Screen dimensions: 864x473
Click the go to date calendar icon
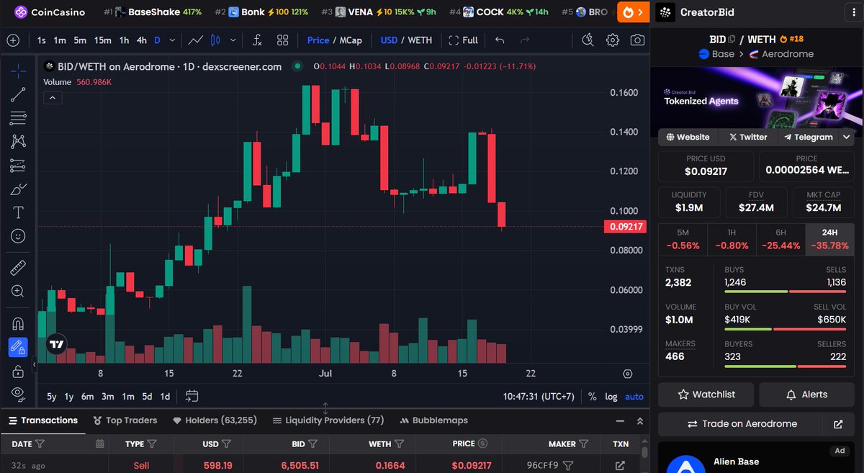click(192, 396)
